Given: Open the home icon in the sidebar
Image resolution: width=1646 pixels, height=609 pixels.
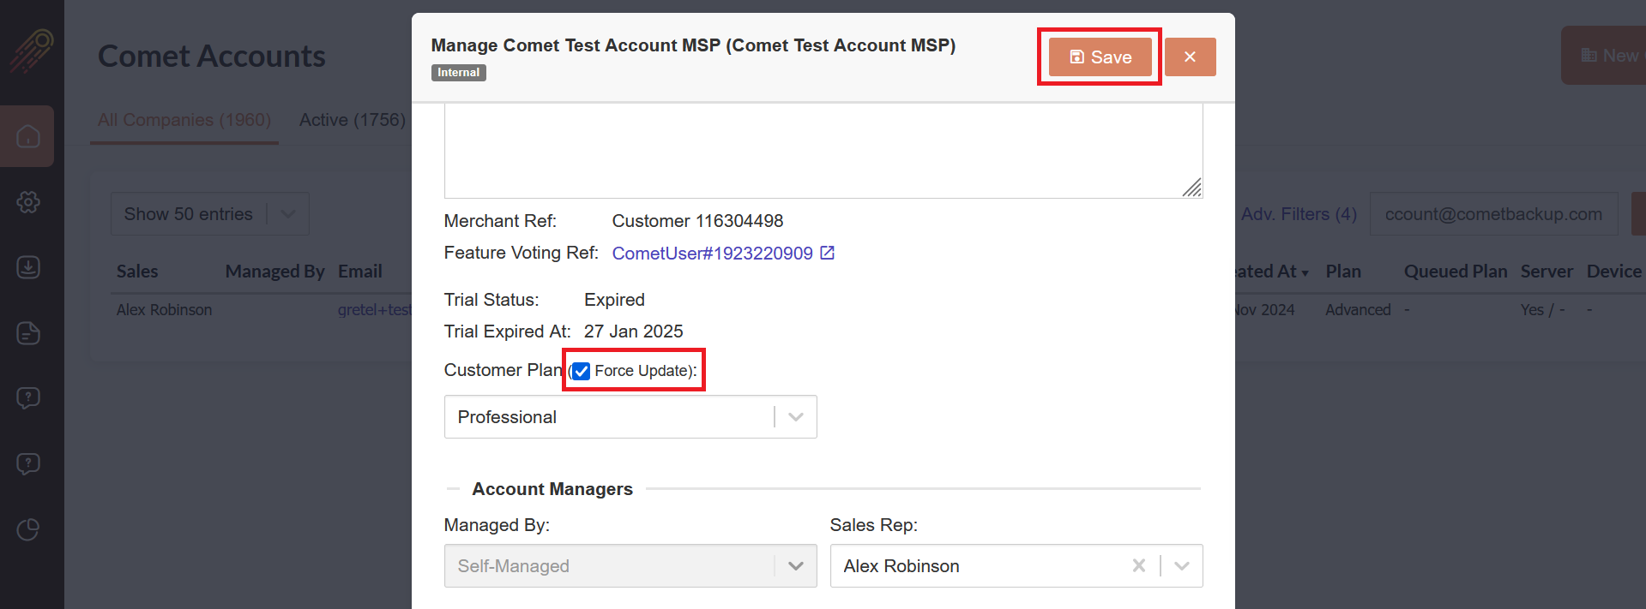Looking at the screenshot, I should click(x=28, y=136).
